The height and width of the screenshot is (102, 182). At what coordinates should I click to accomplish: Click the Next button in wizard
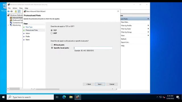coord(100,84)
